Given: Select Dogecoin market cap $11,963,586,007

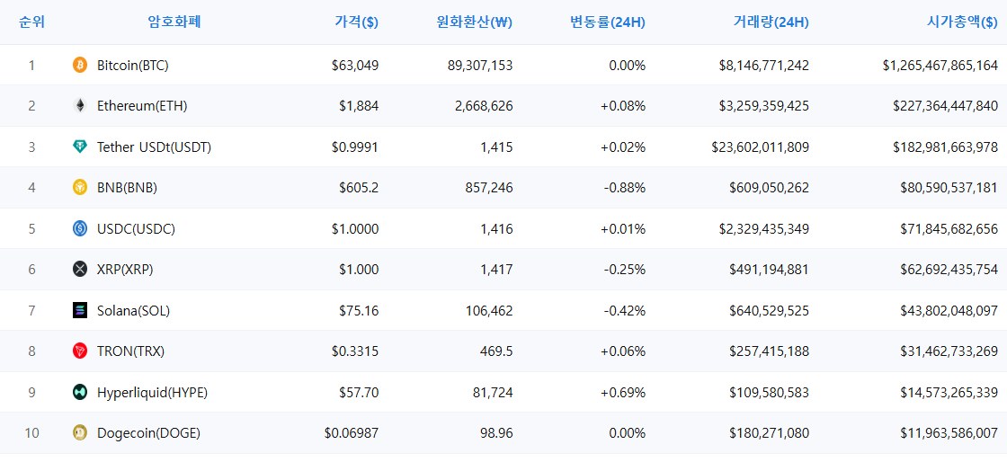Looking at the screenshot, I should 949,434.
